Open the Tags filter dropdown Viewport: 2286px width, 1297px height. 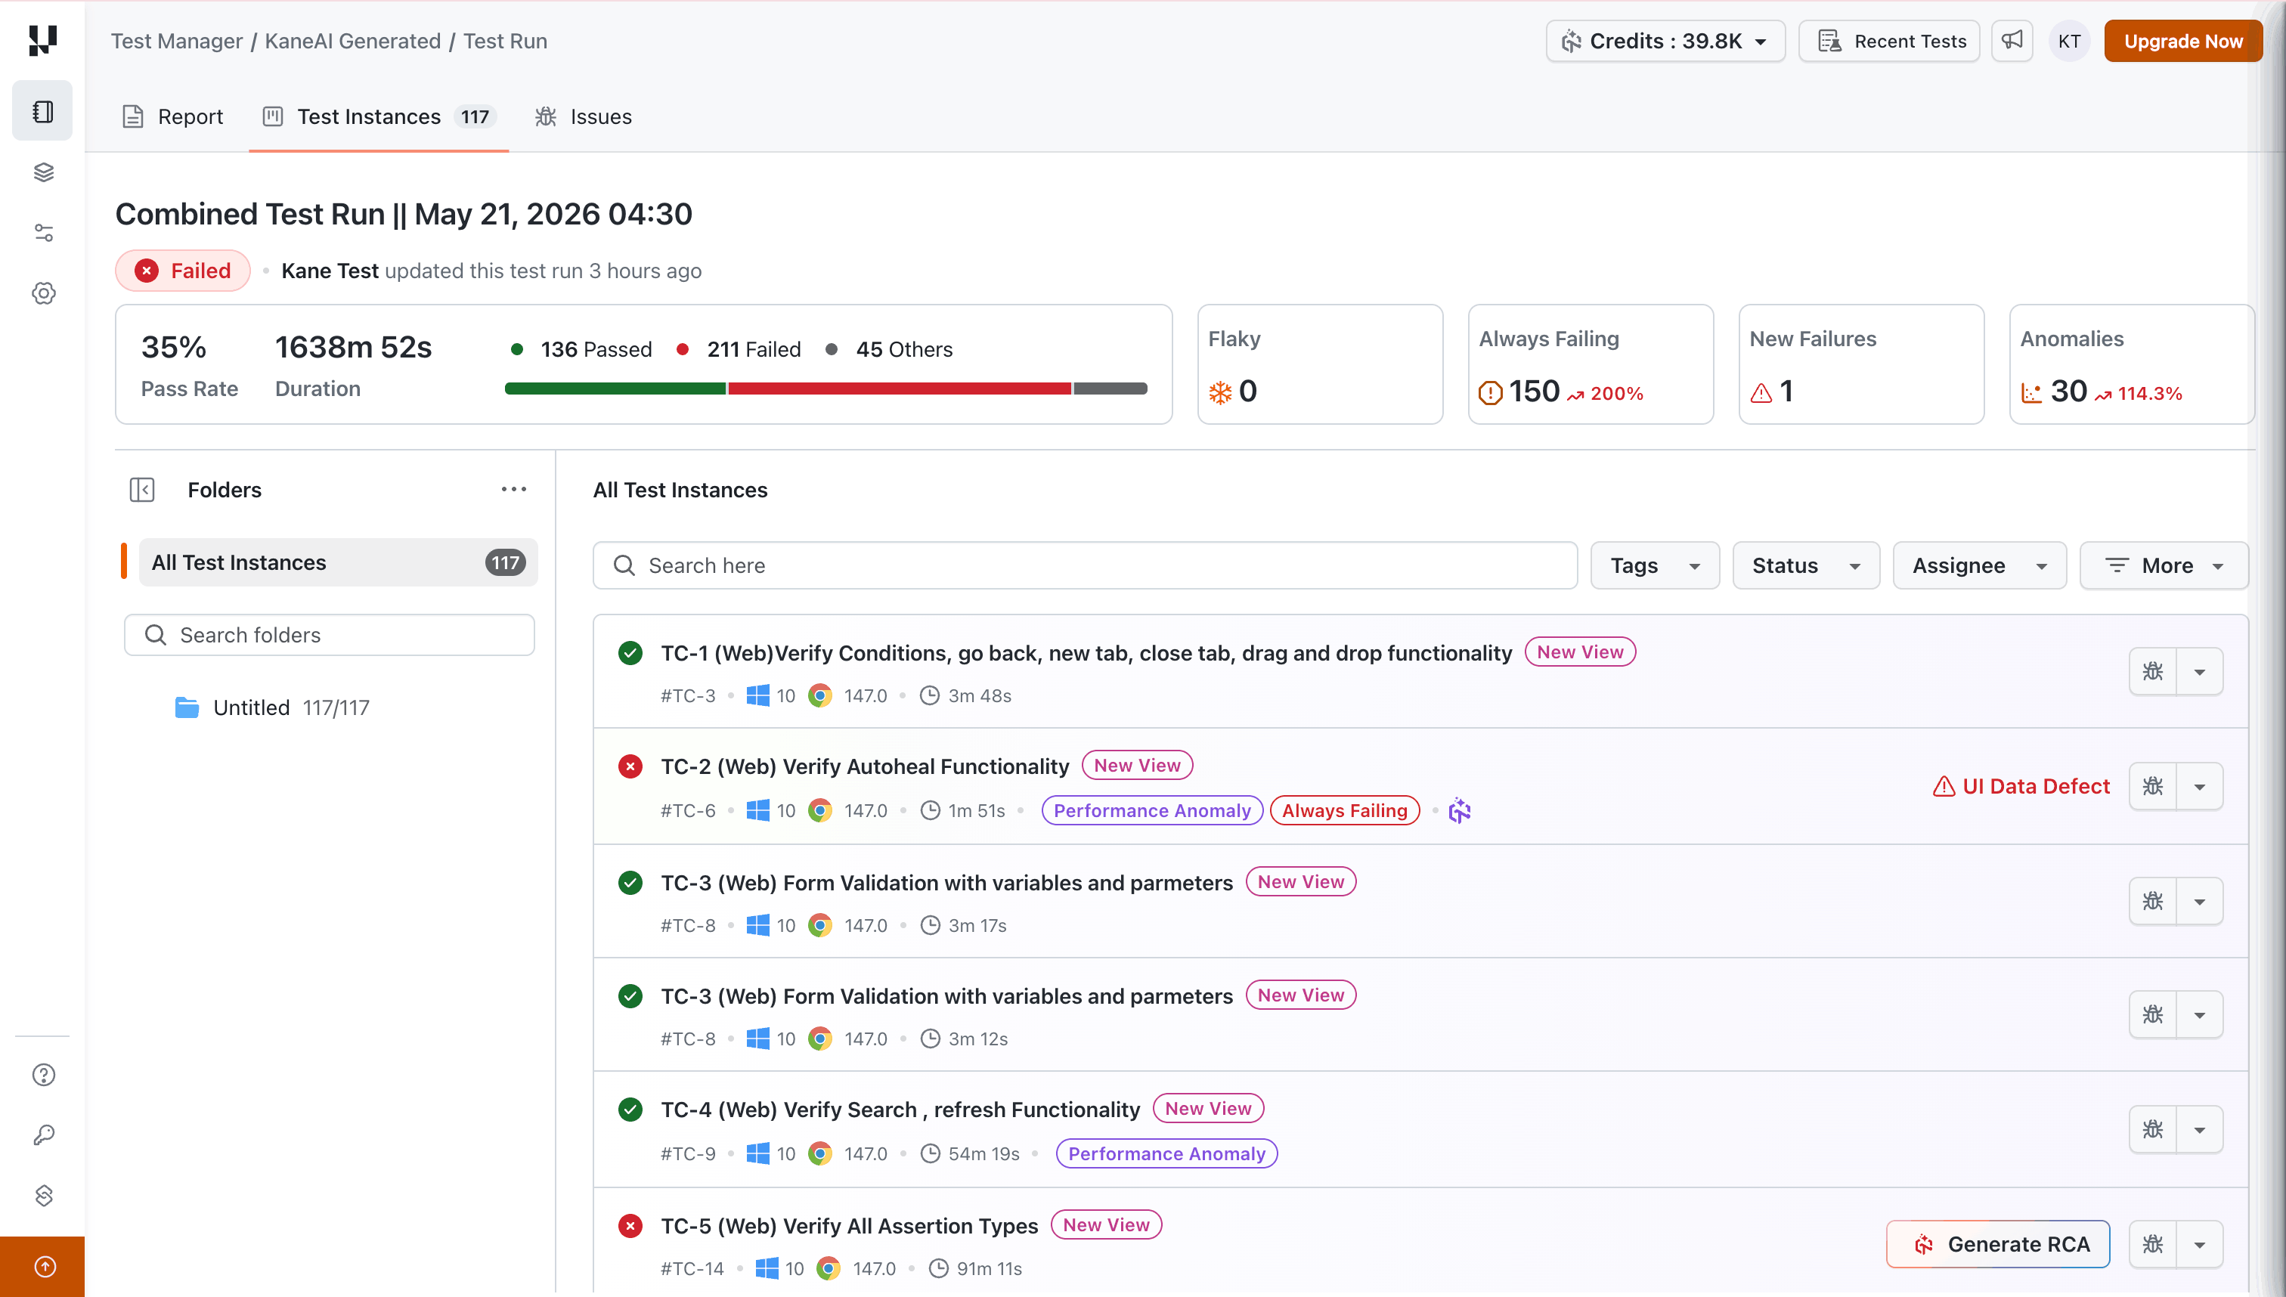pyautogui.click(x=1654, y=565)
